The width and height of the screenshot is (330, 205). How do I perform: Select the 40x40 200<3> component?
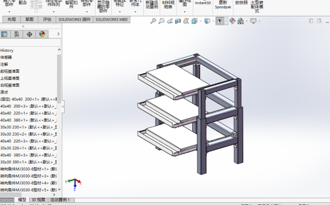coord(29,106)
